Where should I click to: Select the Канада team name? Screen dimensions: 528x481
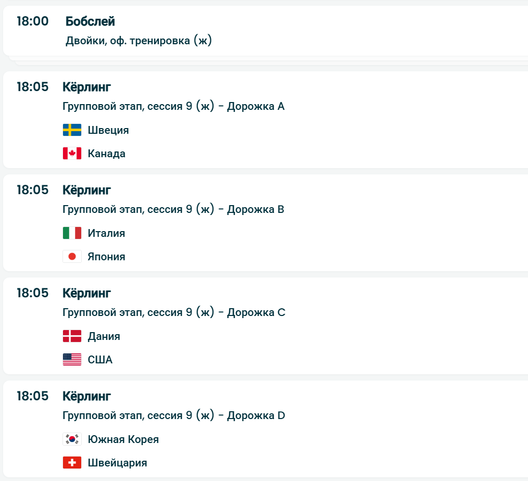pos(106,154)
